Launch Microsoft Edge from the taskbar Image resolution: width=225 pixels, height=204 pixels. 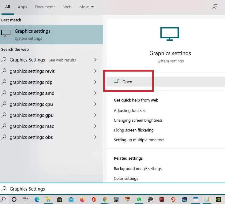(37, 199)
